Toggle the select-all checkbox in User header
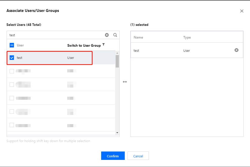This screenshot has width=250, height=167. tap(12, 45)
